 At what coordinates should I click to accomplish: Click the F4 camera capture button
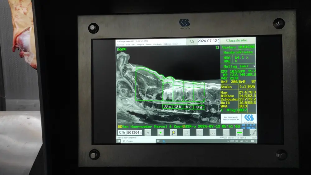coord(173,132)
